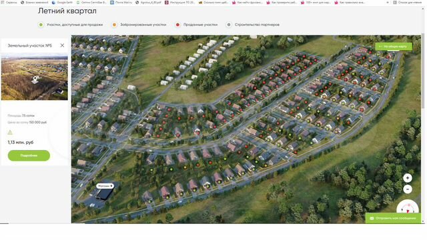Zoom in the map with plus button
427x240 pixels.
(408, 178)
